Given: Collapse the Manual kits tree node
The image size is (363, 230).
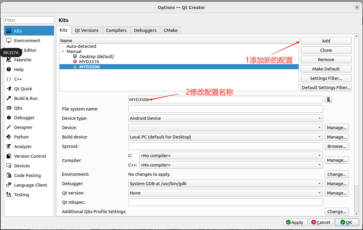Looking at the screenshot, I should point(63,51).
